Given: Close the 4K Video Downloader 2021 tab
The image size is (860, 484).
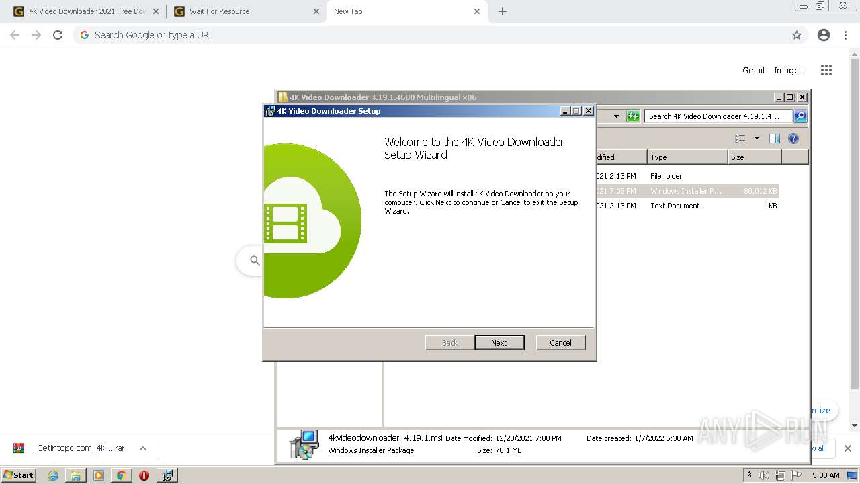Looking at the screenshot, I should coord(156,11).
